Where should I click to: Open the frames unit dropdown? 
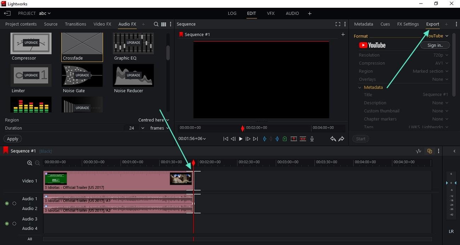coord(160,128)
